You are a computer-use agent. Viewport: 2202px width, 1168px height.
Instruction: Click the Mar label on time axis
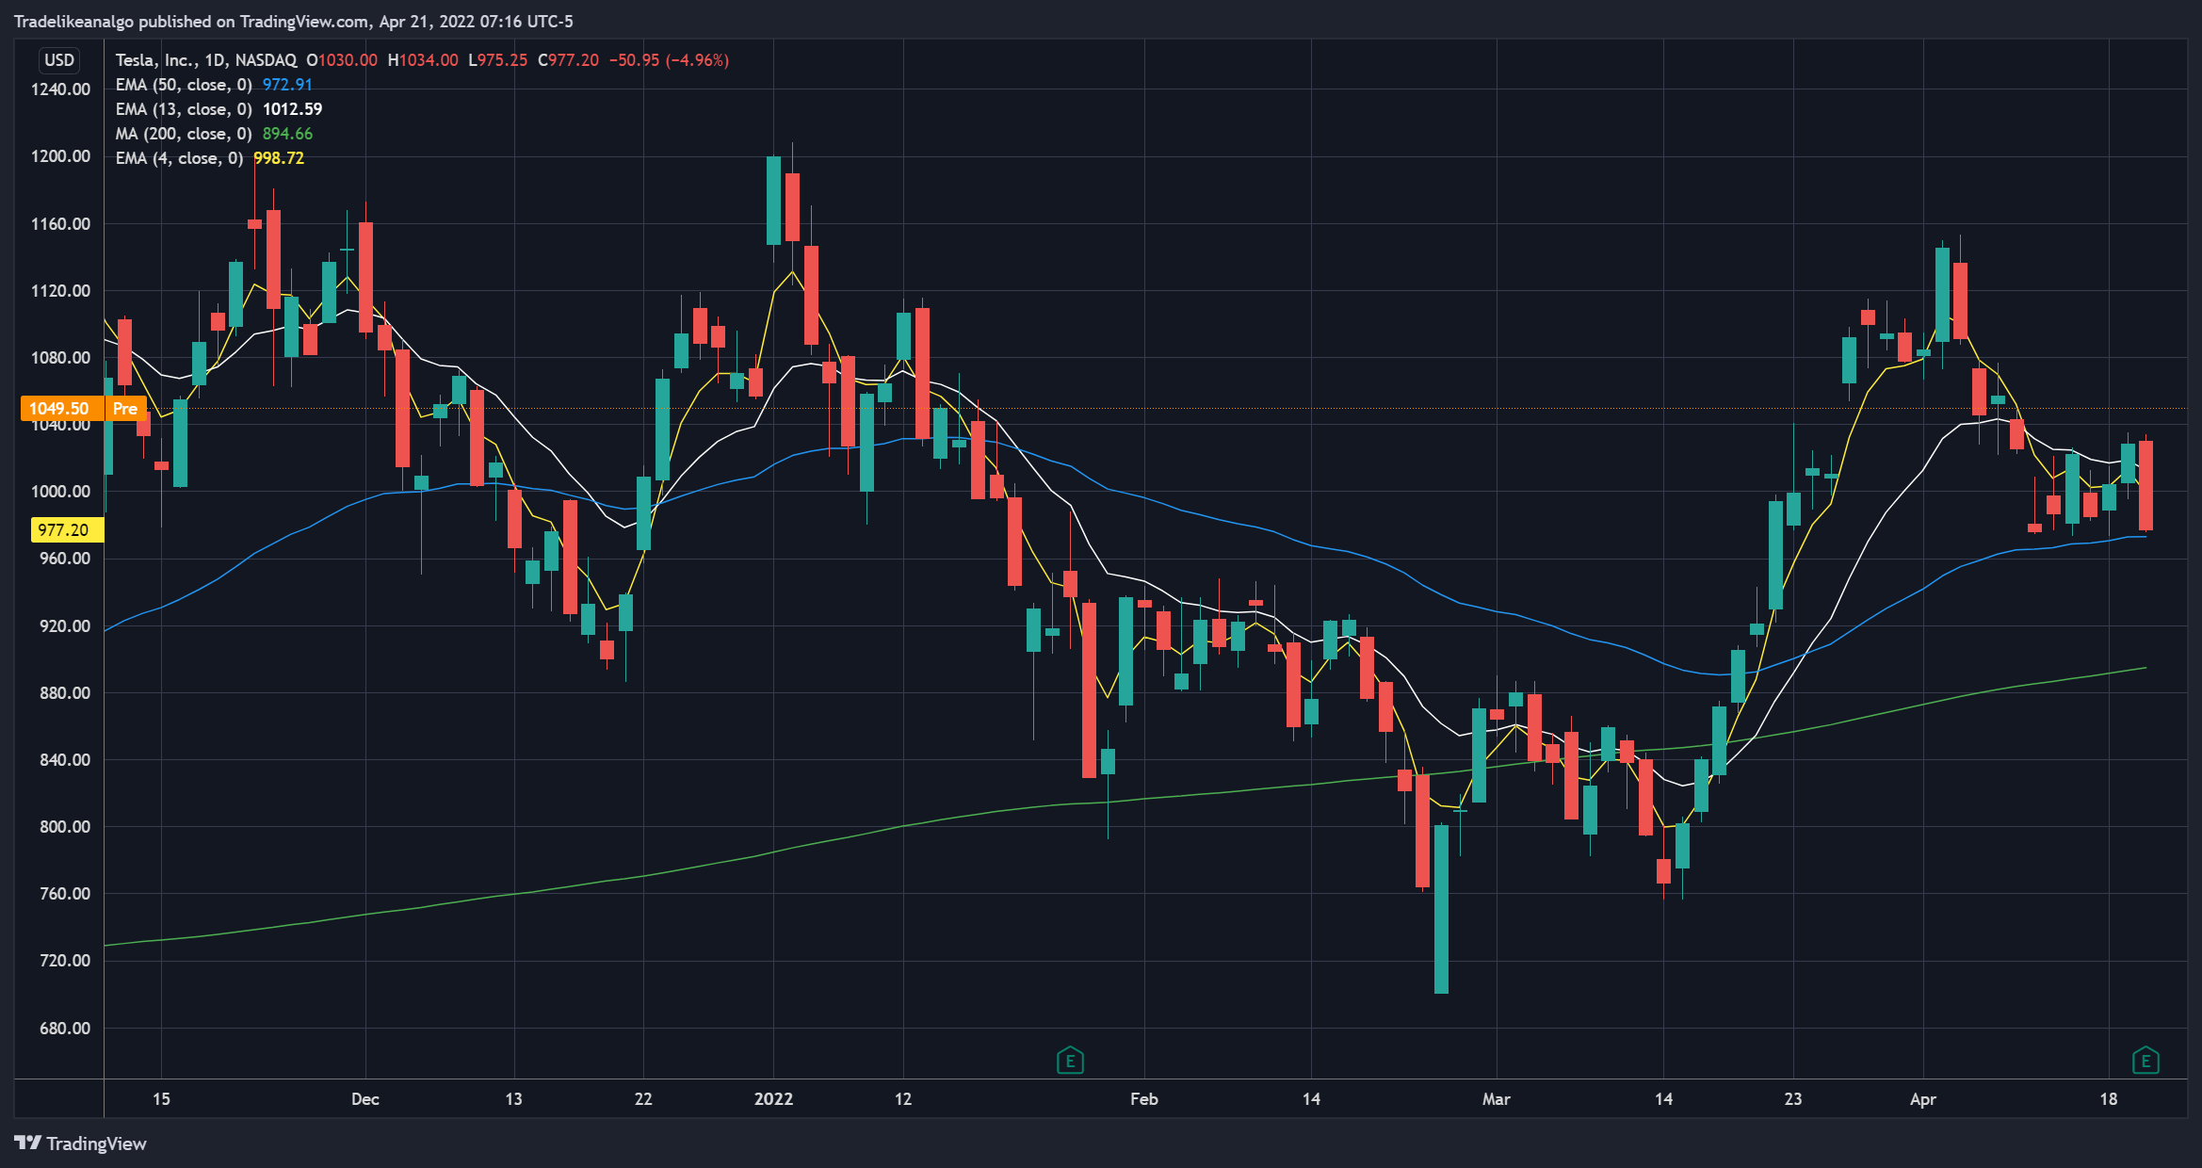(1497, 1099)
